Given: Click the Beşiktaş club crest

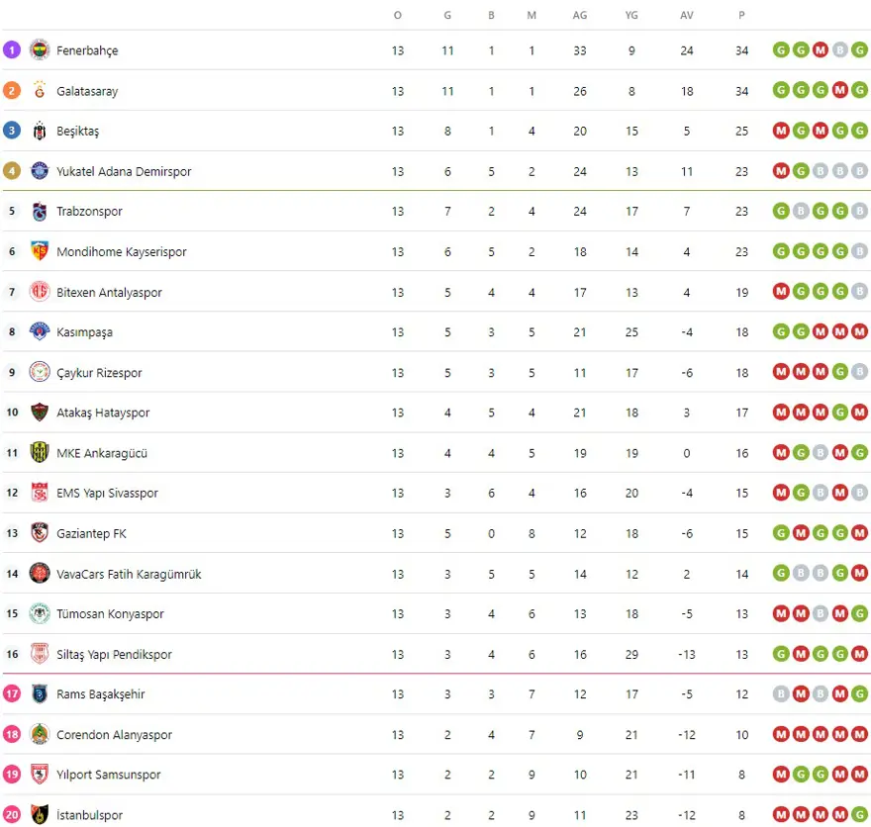Looking at the screenshot, I should click(x=40, y=131).
